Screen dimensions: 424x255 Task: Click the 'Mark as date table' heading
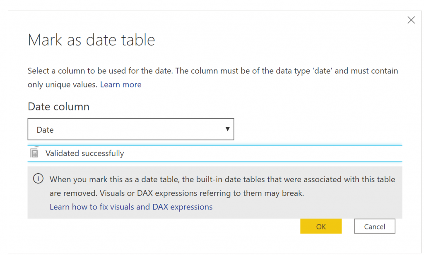92,40
